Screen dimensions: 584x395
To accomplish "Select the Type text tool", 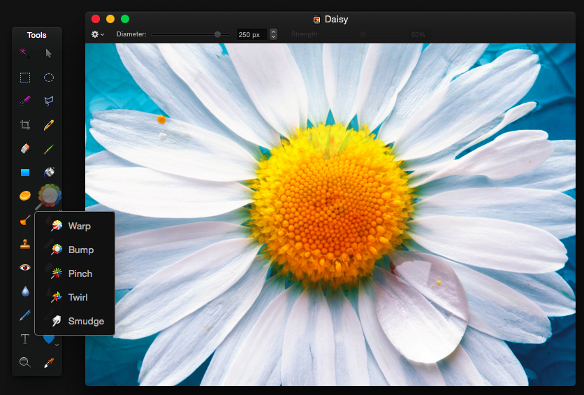I will click(x=24, y=339).
